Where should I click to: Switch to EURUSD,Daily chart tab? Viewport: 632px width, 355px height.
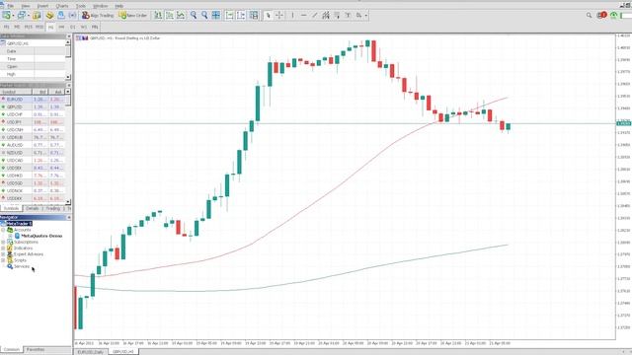(91, 352)
